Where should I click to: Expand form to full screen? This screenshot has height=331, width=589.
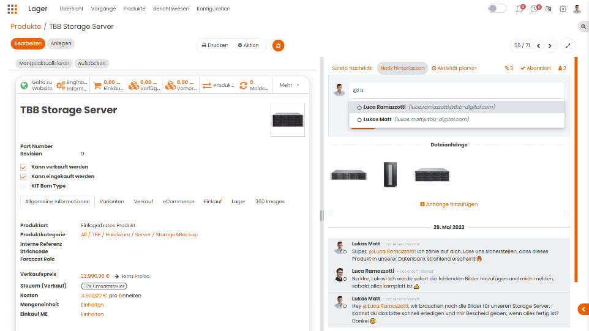point(568,46)
